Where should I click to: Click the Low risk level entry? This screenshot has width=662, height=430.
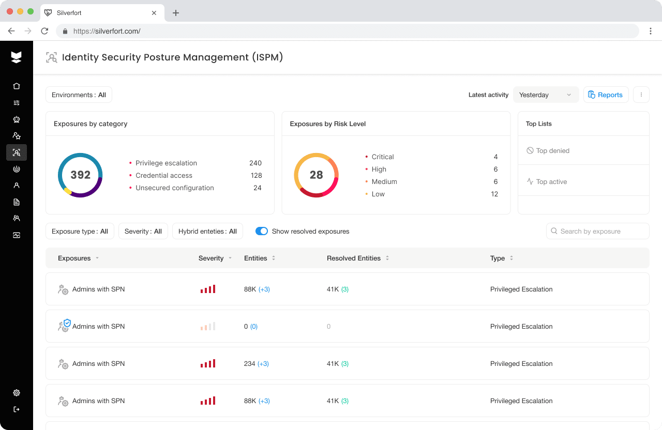tap(431, 194)
